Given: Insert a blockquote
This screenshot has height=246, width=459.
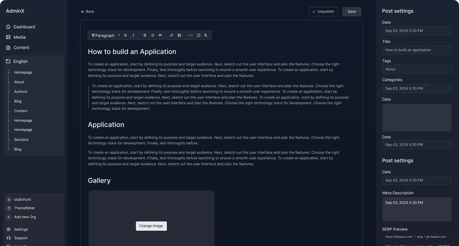Looking at the screenshot, I should pyautogui.click(x=160, y=35).
